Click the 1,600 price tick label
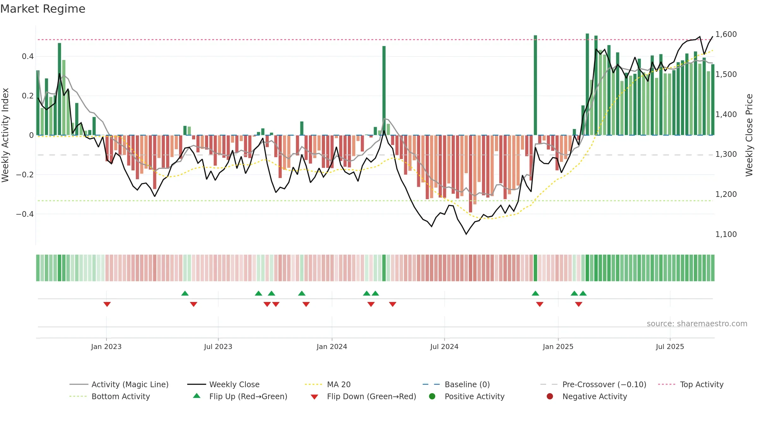Screen dimensions: 758x426 tap(726, 34)
